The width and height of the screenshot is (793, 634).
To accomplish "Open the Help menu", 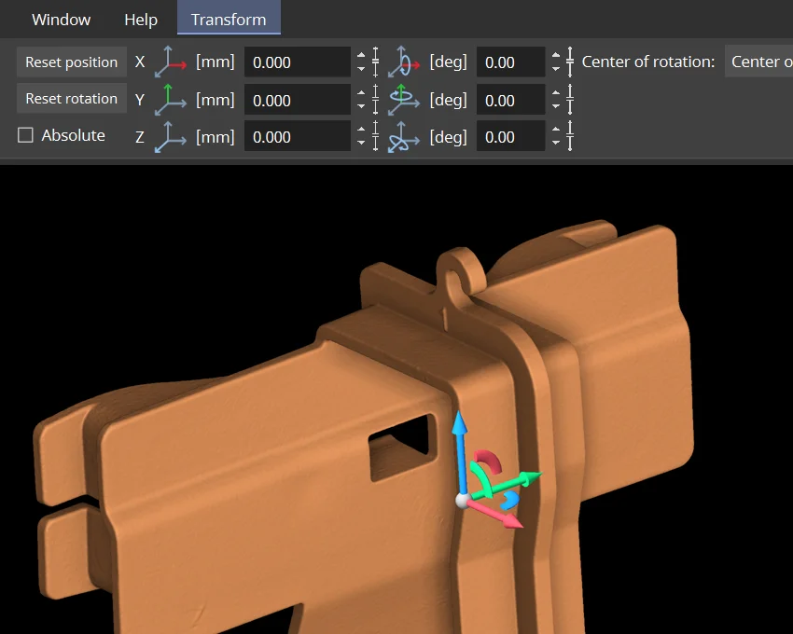I will 141,20.
